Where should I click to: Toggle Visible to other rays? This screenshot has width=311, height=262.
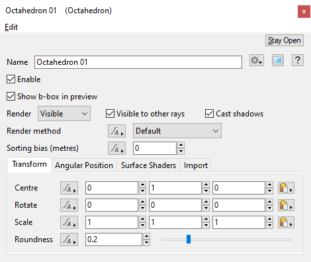(x=110, y=114)
